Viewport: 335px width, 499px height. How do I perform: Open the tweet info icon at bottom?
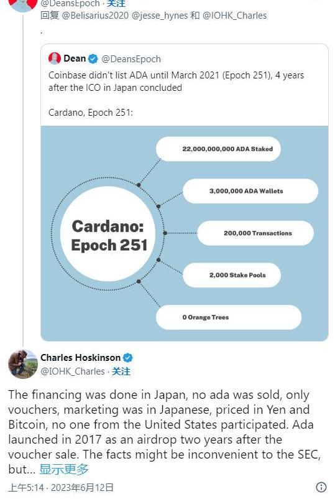(x=321, y=487)
